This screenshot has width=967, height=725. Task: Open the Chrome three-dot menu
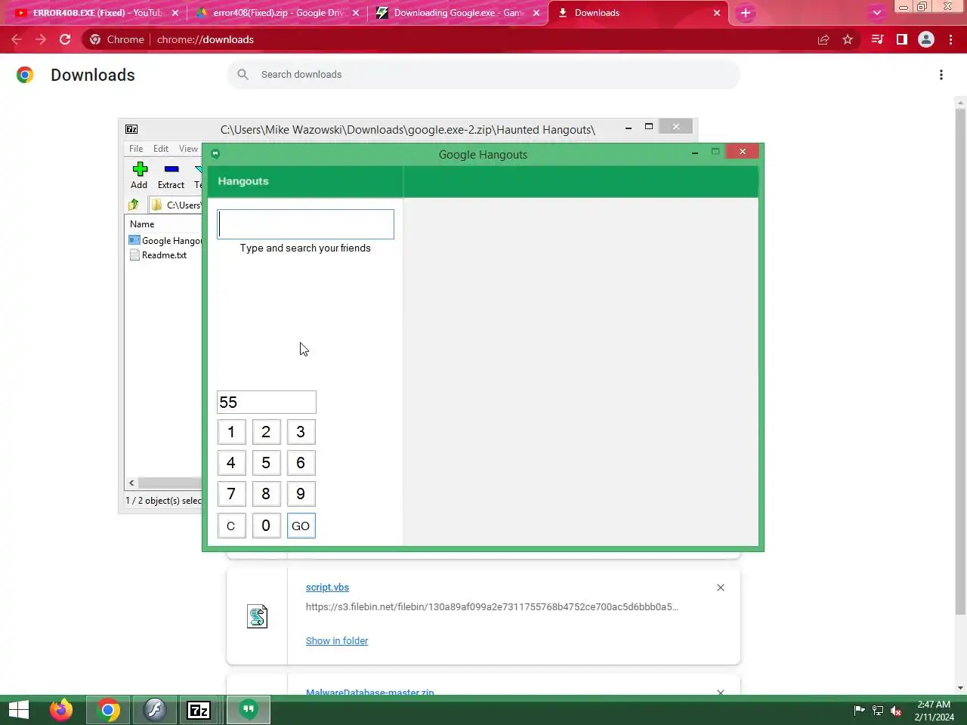tap(950, 39)
